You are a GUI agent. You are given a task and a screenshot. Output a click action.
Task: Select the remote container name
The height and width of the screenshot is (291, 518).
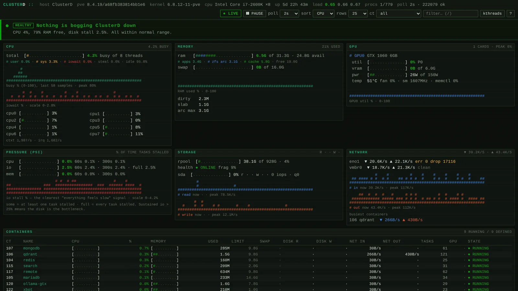[30, 272]
